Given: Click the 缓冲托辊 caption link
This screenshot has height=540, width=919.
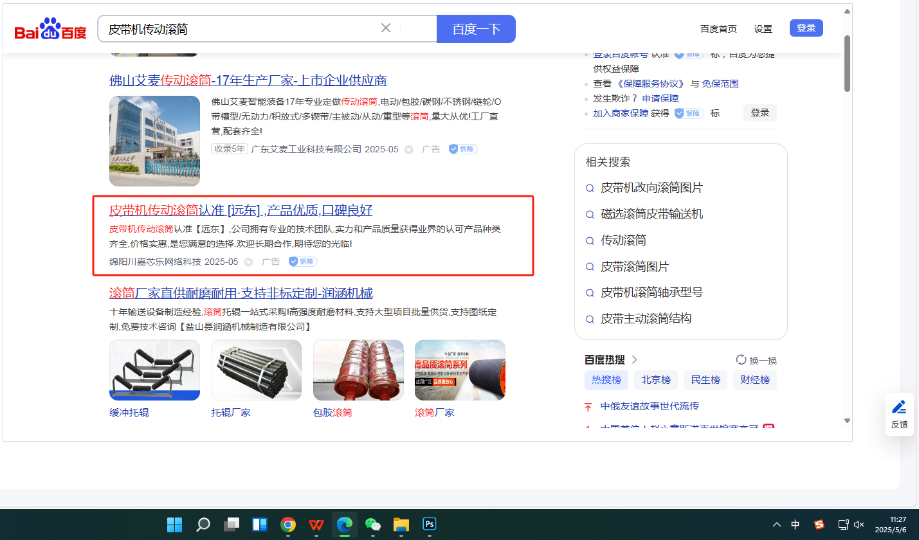Looking at the screenshot, I should click(x=129, y=413).
